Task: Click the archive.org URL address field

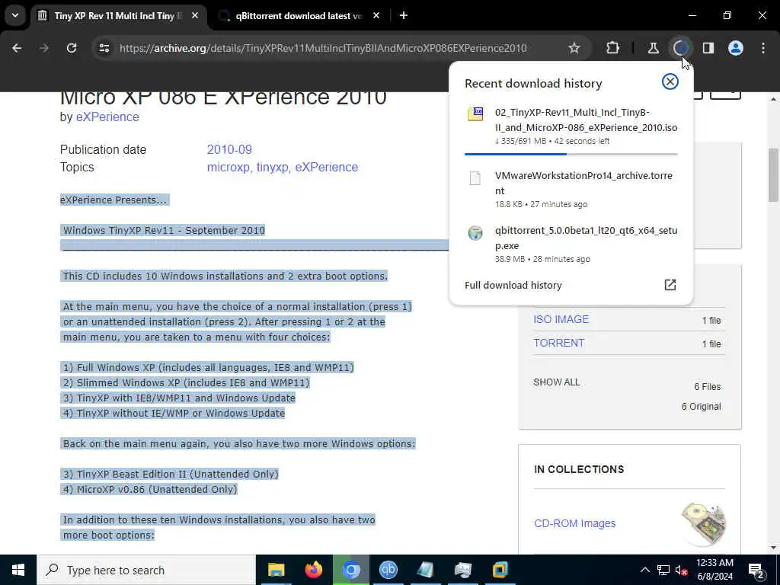Action: [323, 48]
